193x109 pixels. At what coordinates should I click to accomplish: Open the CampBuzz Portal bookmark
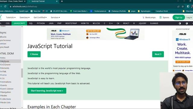point(160,11)
